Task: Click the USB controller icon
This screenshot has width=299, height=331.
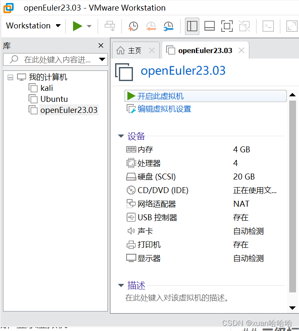Action: coord(131,217)
